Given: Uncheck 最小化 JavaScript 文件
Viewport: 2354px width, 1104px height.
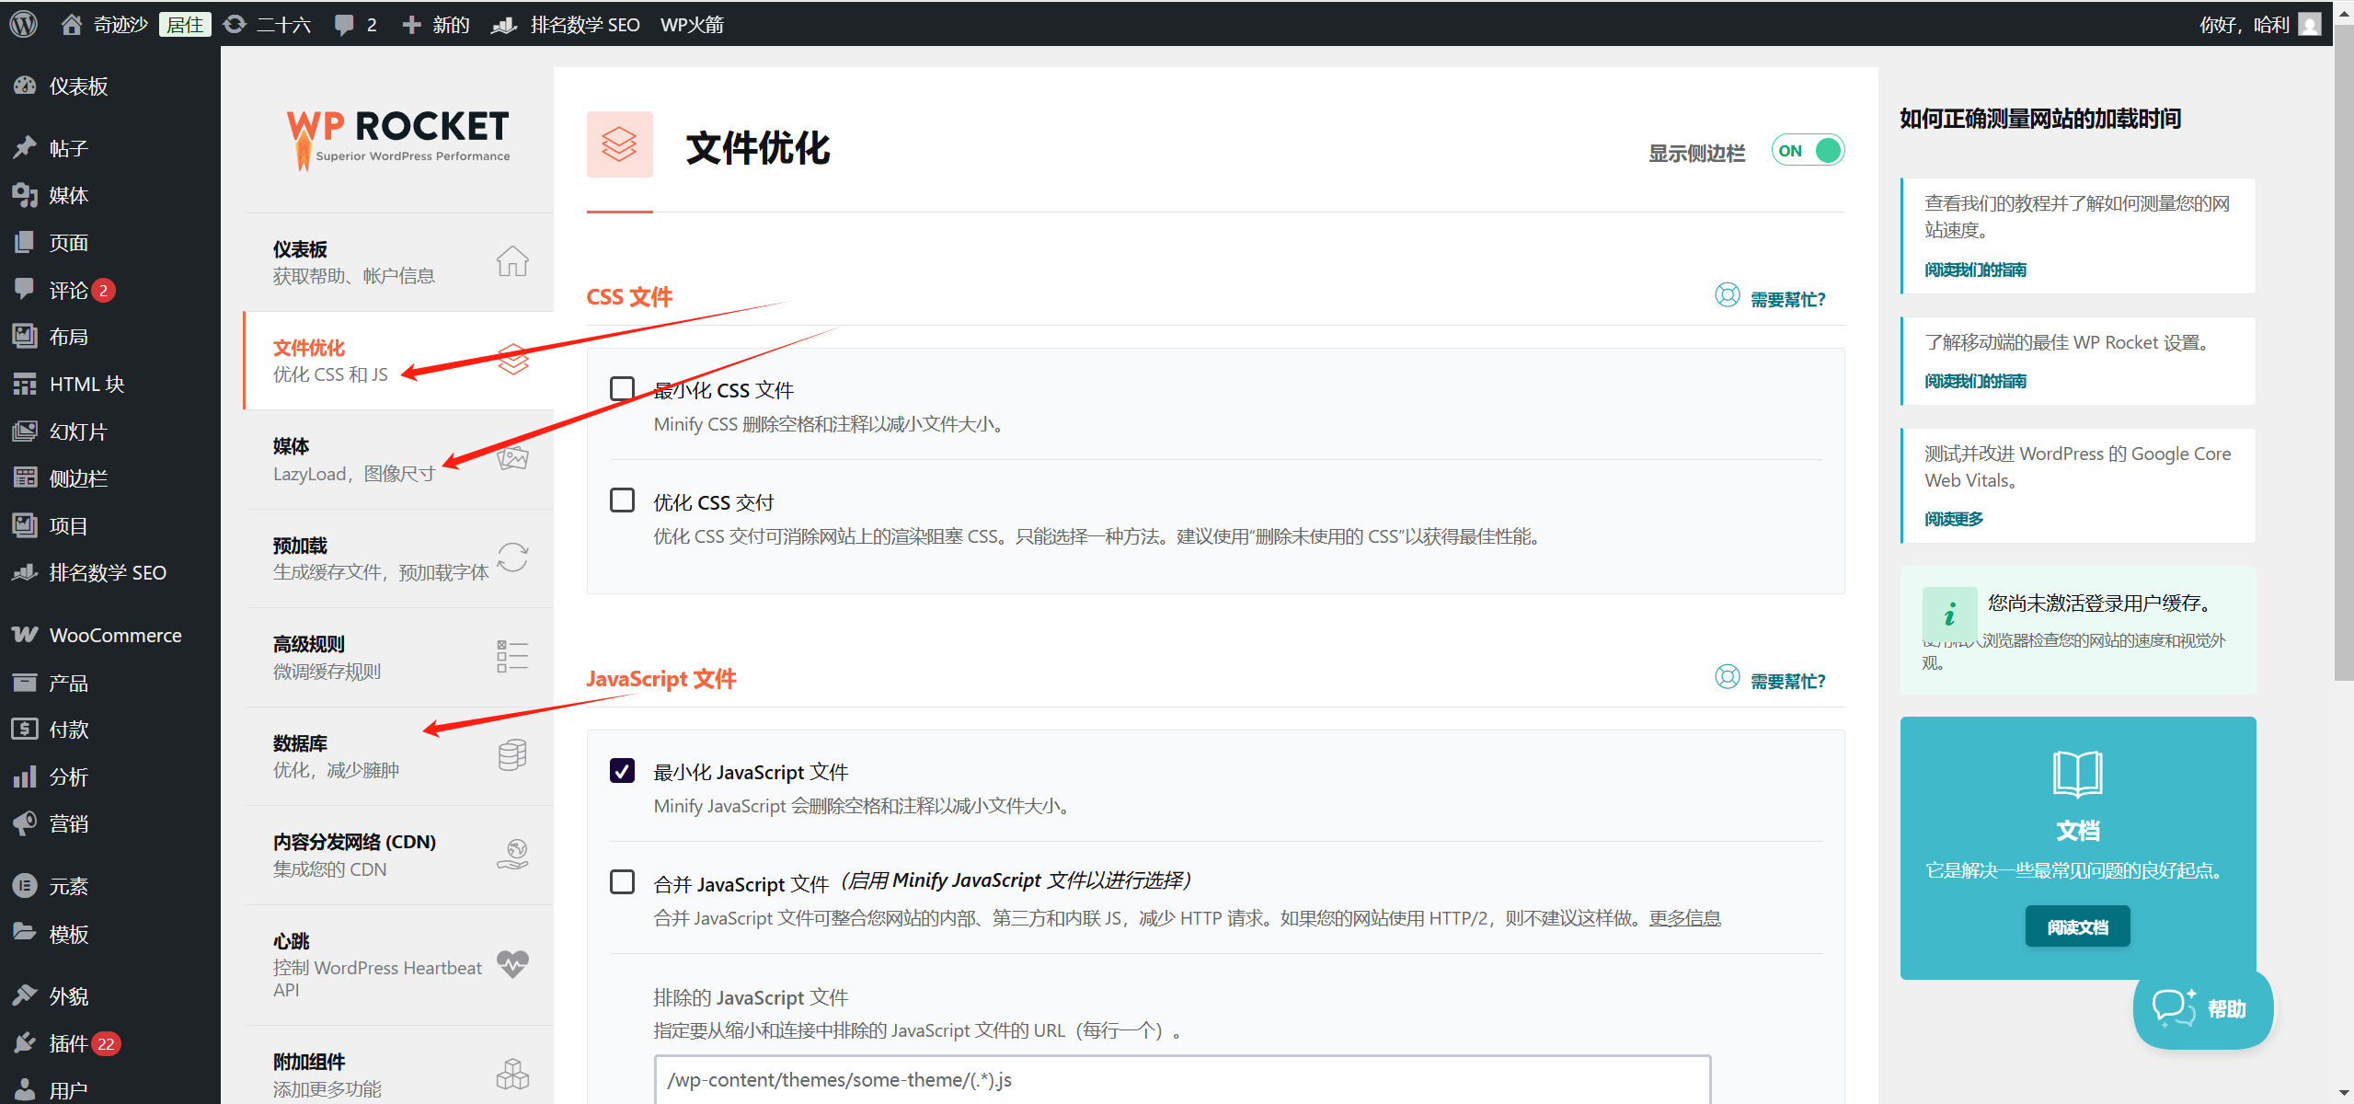Looking at the screenshot, I should pos(623,771).
